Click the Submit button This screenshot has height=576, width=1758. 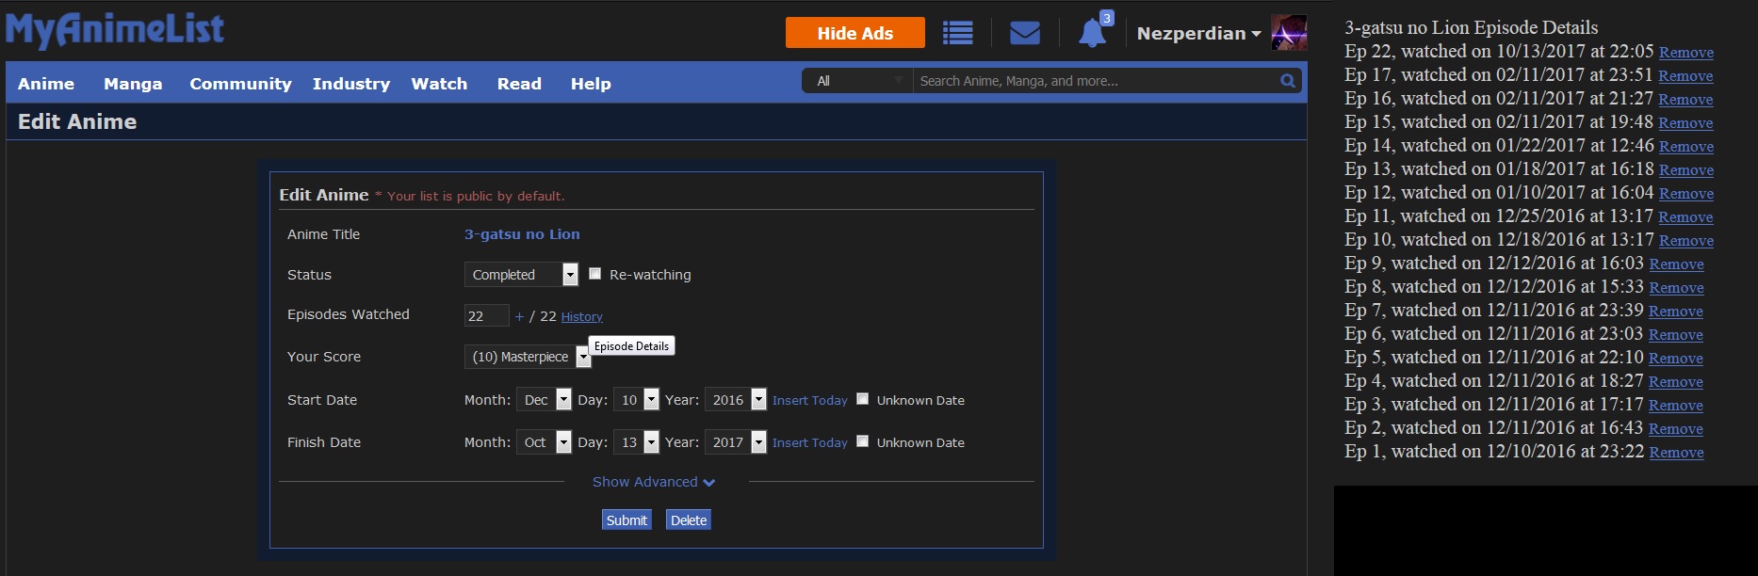click(627, 520)
